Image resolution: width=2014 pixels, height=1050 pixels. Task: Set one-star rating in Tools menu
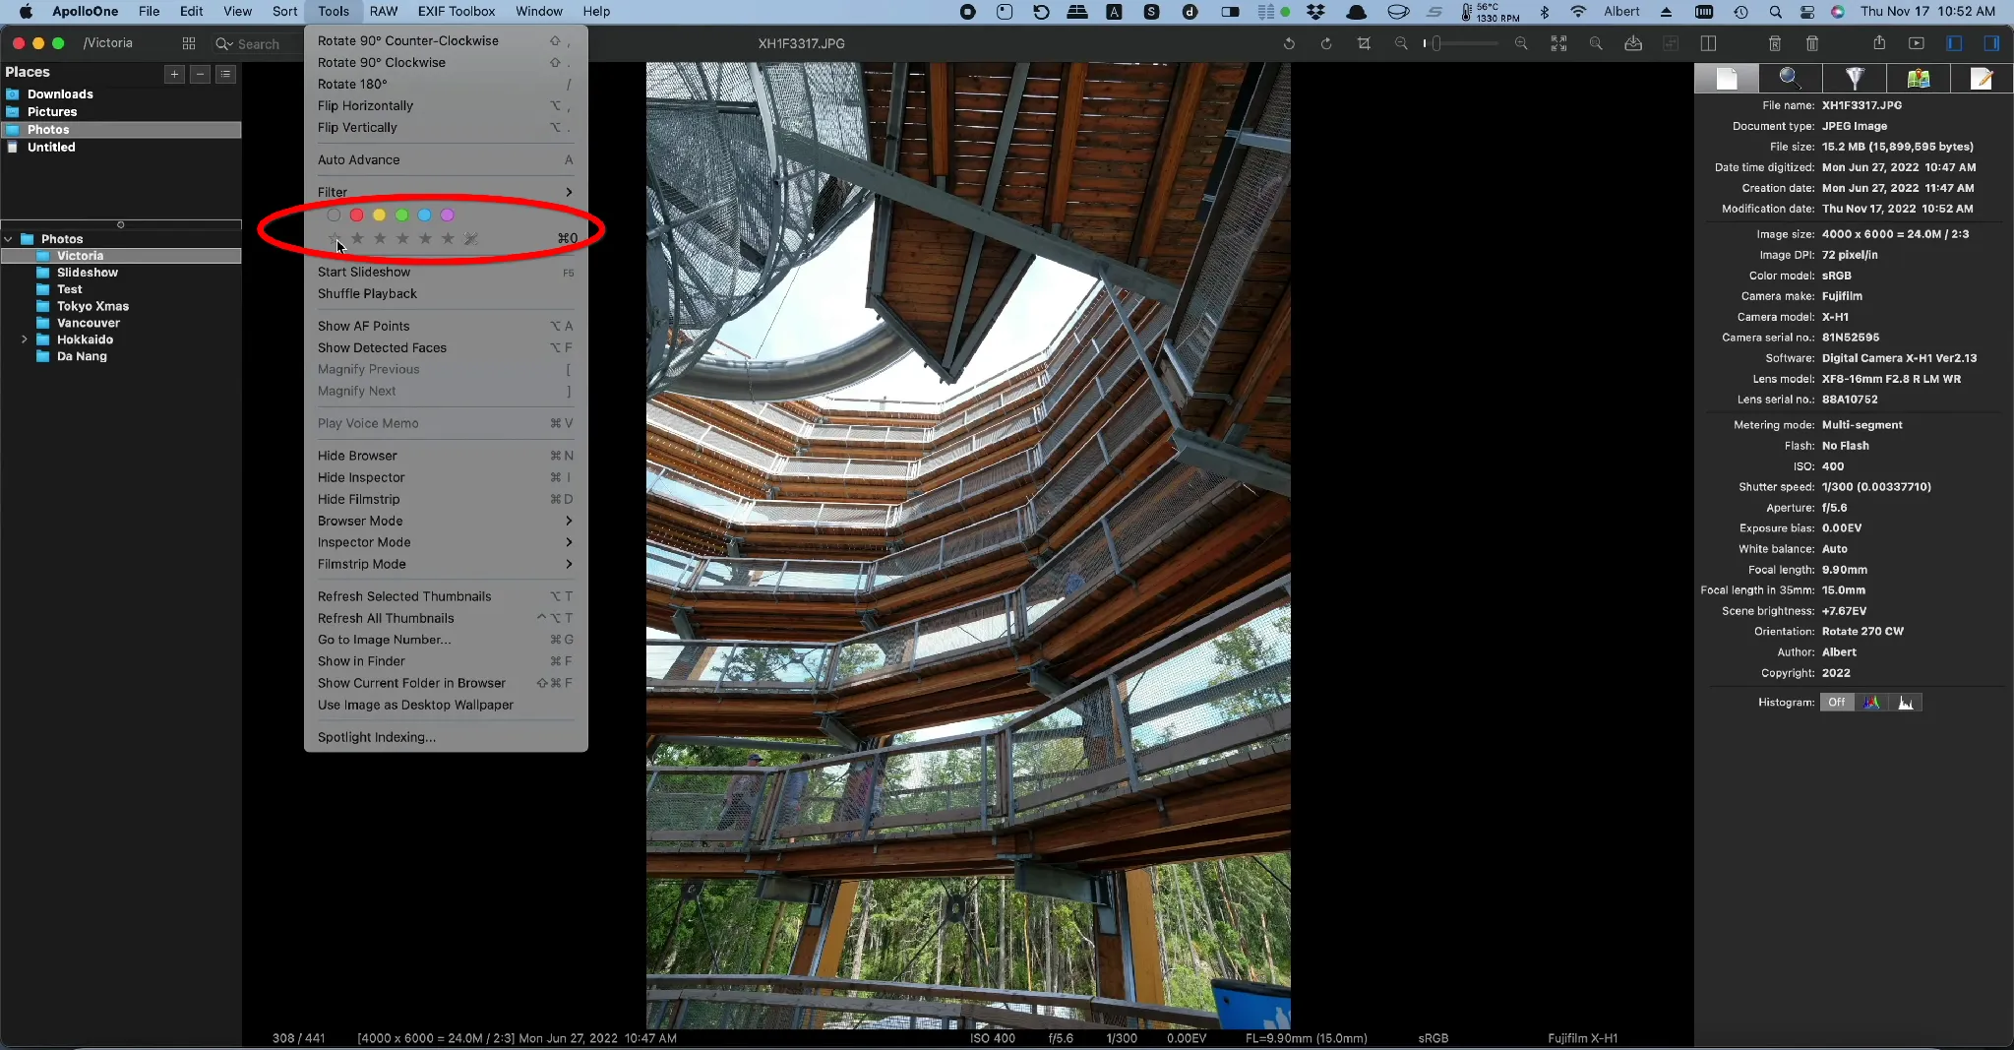point(357,238)
